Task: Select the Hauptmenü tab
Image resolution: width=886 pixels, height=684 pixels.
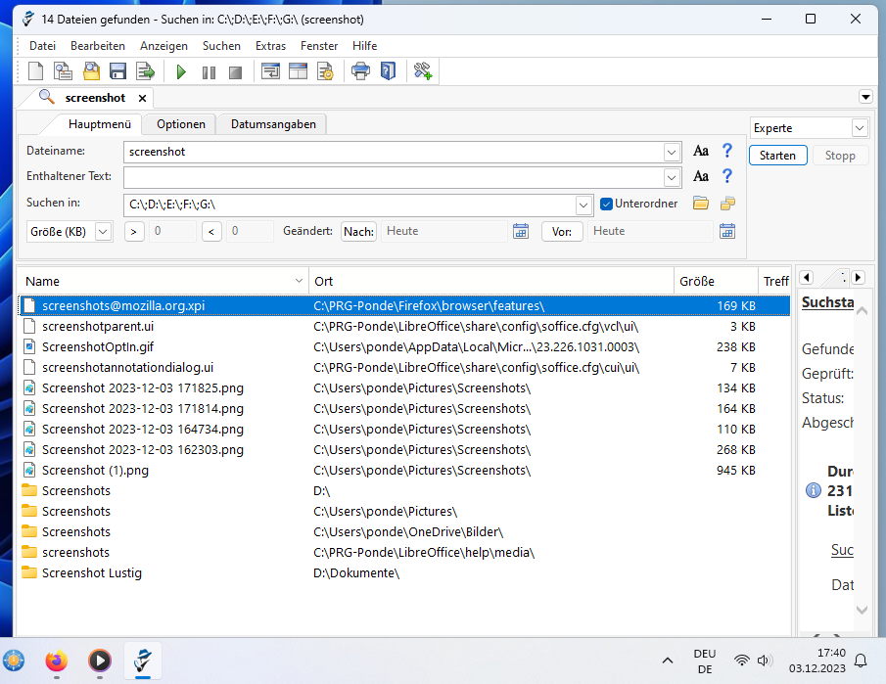Action: tap(100, 124)
